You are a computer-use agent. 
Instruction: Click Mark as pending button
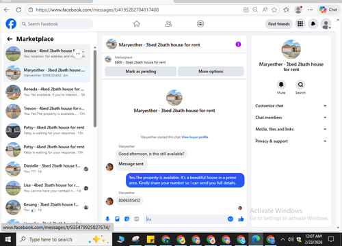(141, 71)
